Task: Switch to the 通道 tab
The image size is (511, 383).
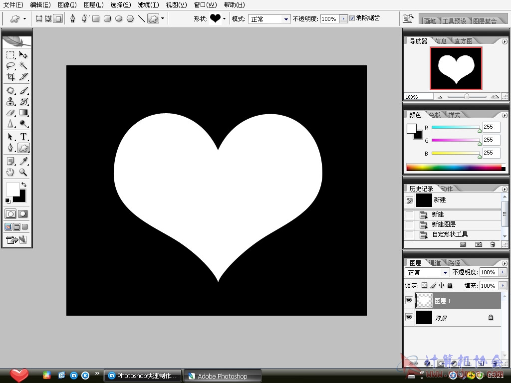Action: pos(435,263)
